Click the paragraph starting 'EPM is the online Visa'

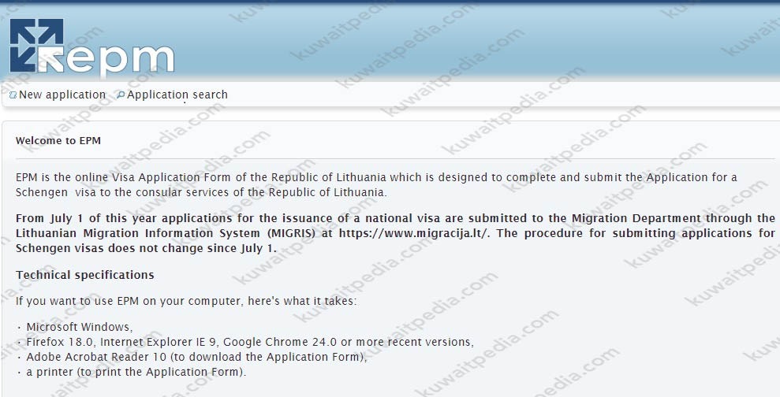376,184
